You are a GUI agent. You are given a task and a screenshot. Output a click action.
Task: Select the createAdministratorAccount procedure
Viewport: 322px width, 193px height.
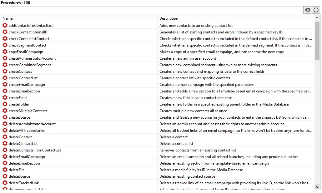(32, 58)
